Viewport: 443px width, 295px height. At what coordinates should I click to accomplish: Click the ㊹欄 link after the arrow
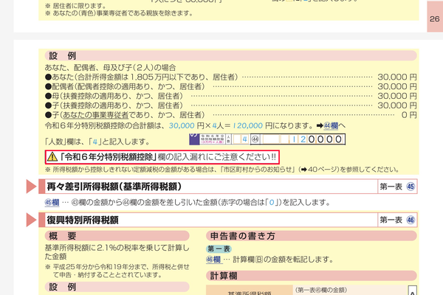click(331, 126)
